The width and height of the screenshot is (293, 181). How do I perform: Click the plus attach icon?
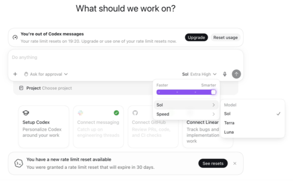15,74
